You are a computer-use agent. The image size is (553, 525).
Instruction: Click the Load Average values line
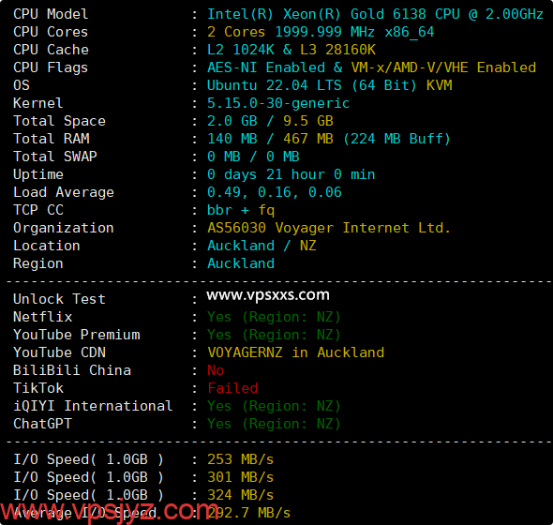(x=275, y=192)
